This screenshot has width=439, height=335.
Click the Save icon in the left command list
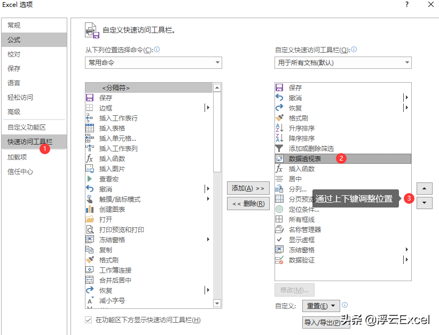pos(90,98)
